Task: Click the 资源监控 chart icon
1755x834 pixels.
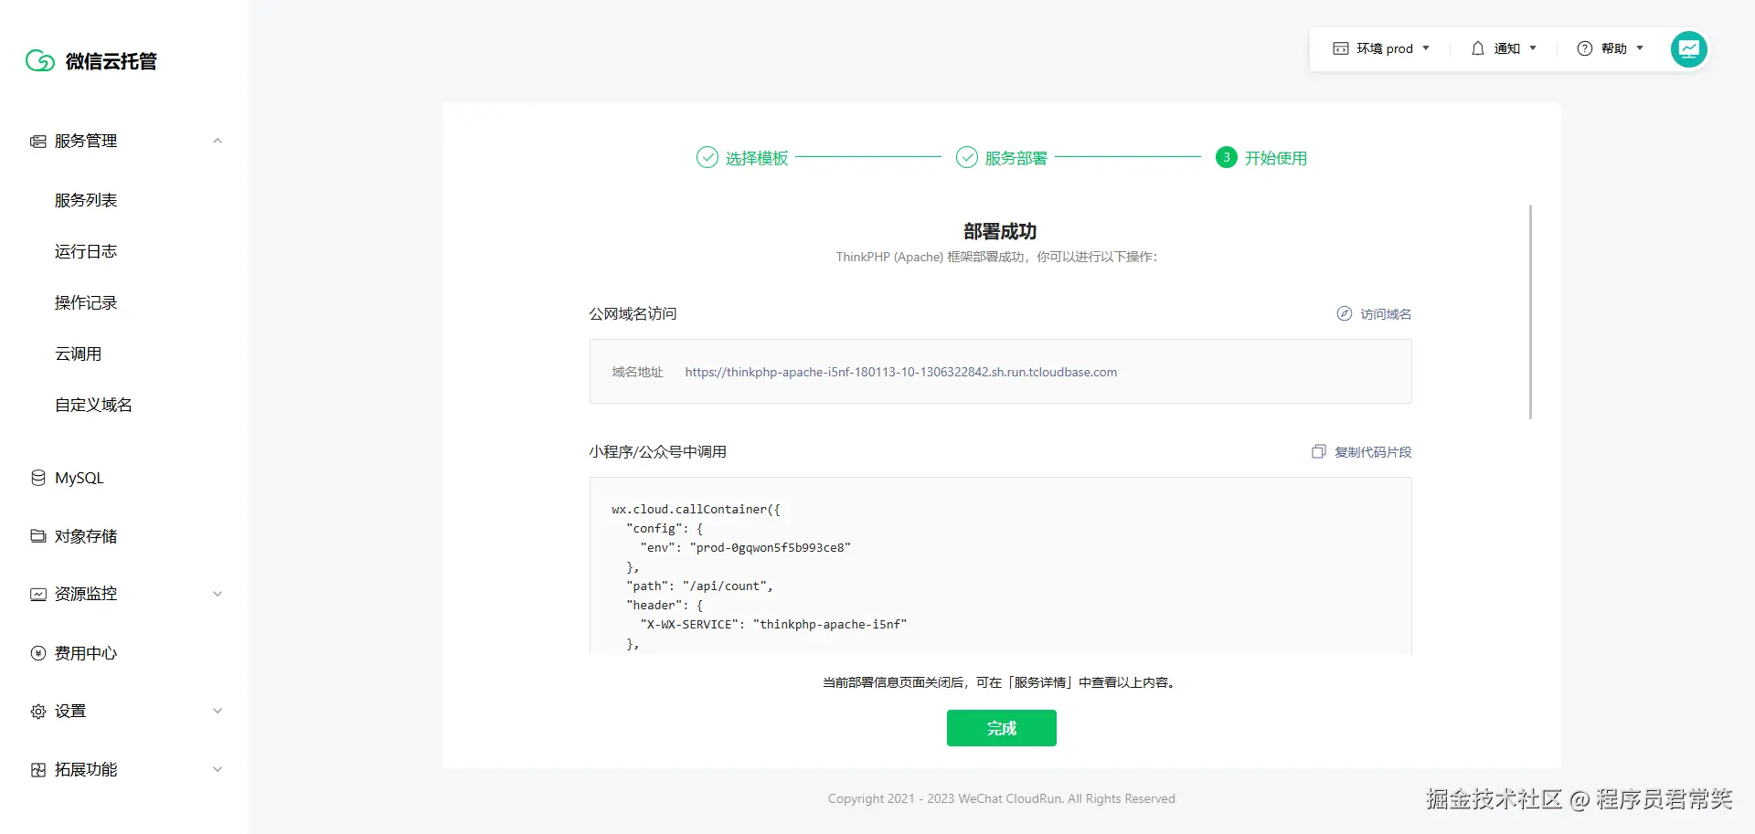Action: coord(38,595)
